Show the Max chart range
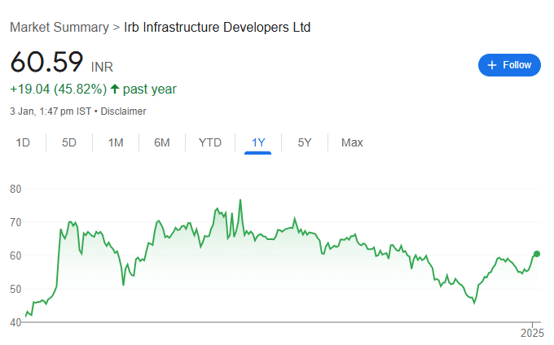554x345 pixels. coord(352,142)
